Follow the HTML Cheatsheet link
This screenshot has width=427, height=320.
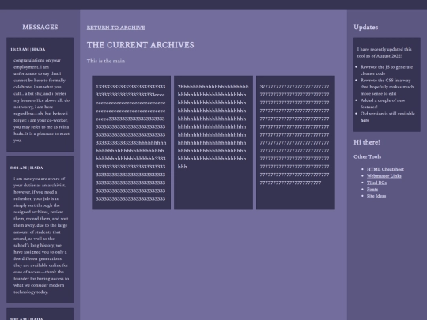(385, 169)
